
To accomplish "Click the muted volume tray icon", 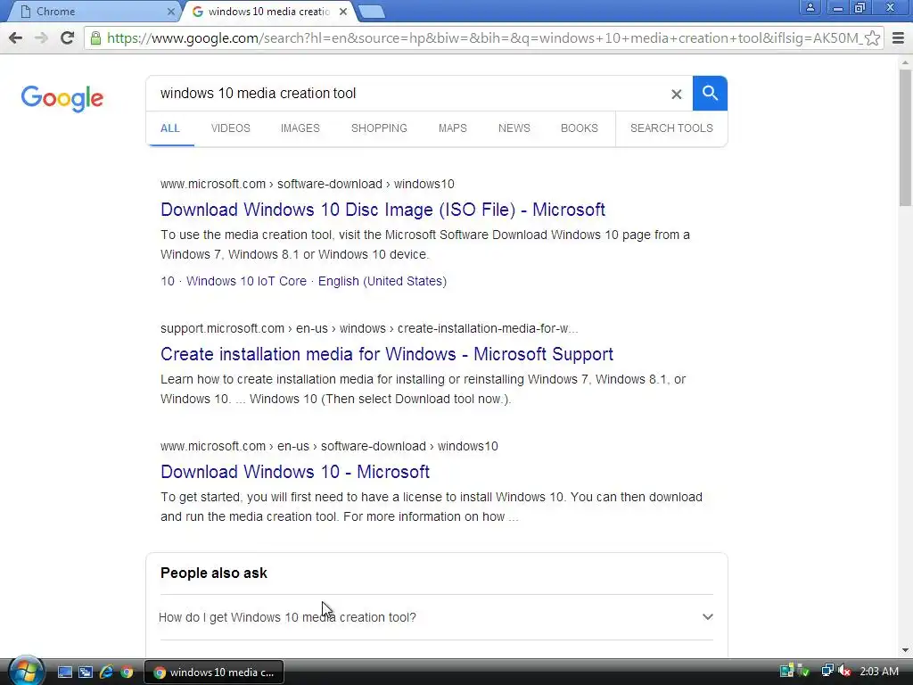I will (x=844, y=671).
